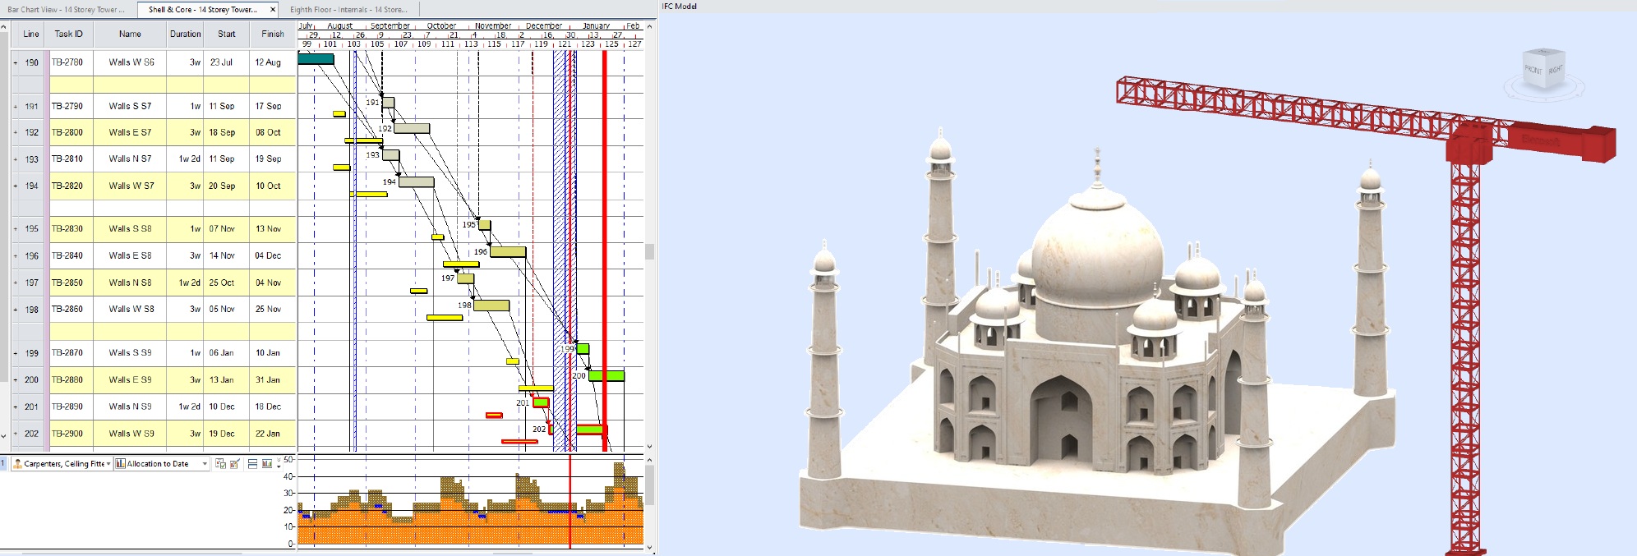Click the IFC Model panel title
This screenshot has height=556, width=1637.
coord(680,7)
